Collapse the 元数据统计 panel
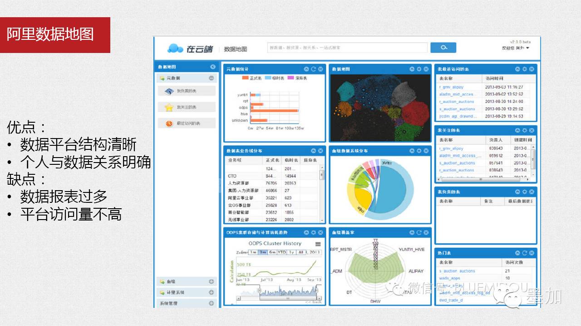The height and width of the screenshot is (326, 581). [306, 69]
